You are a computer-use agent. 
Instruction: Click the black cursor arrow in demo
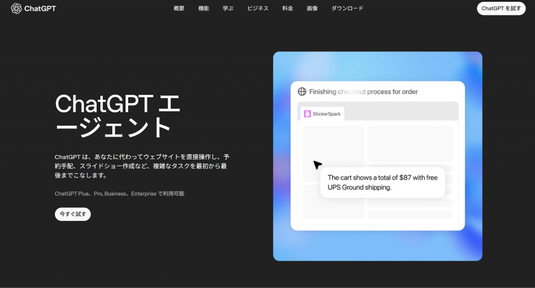(x=317, y=165)
